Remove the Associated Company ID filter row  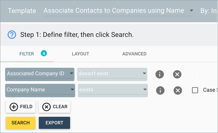pos(177,74)
